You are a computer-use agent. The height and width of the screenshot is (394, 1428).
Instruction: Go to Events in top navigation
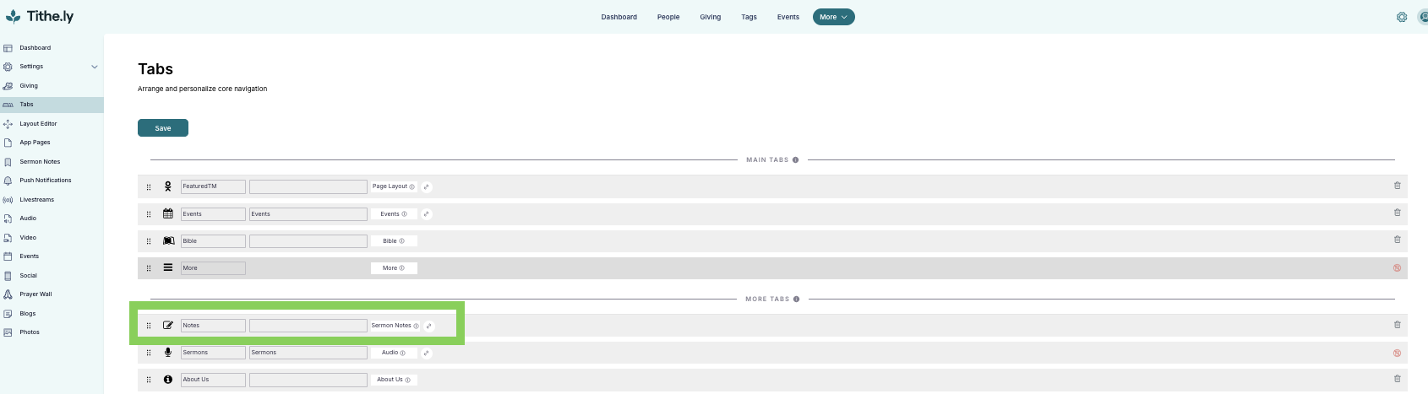tap(788, 17)
